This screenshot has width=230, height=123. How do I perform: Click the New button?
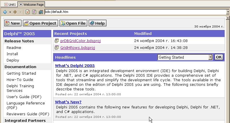click(13, 23)
